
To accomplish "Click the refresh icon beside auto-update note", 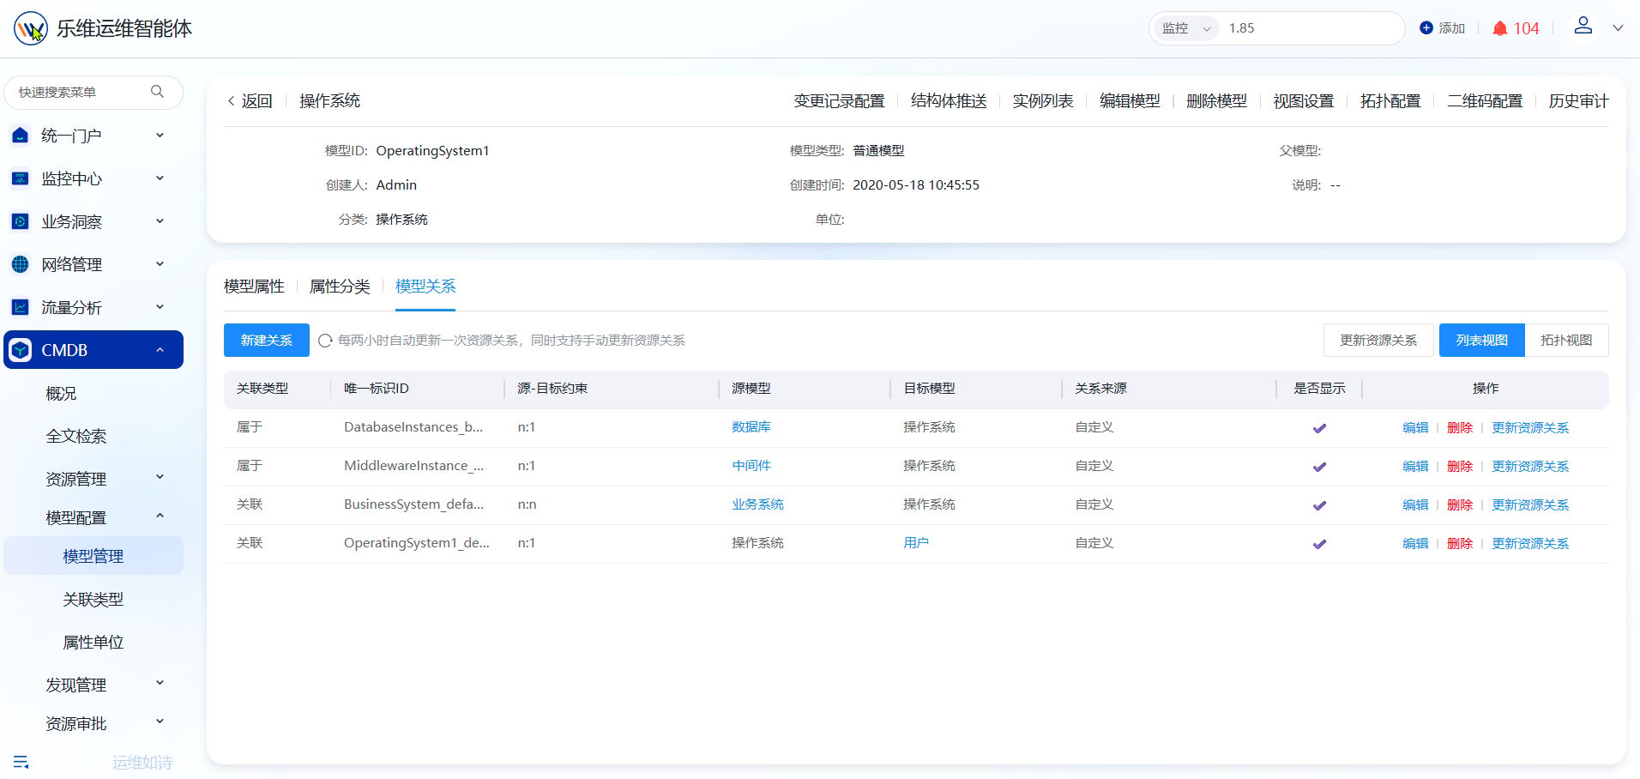I will coord(325,341).
